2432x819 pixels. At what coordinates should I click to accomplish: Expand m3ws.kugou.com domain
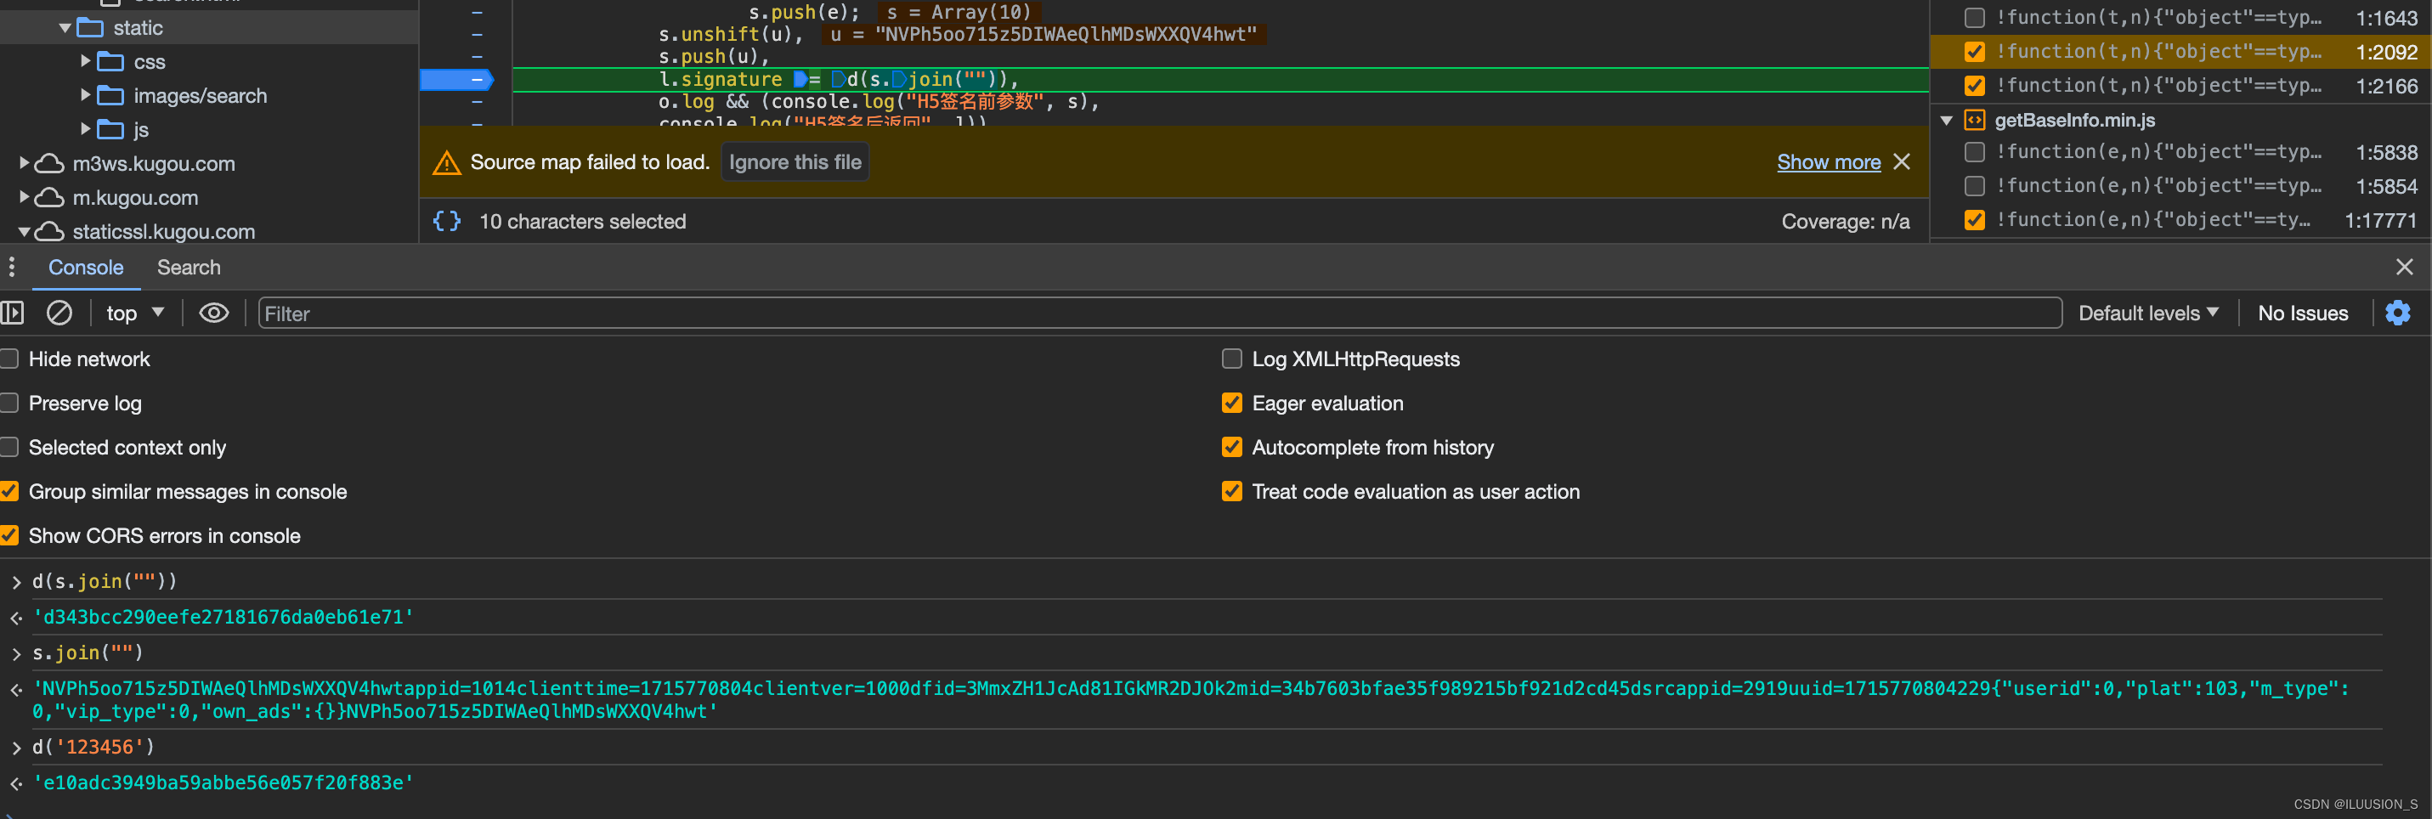(24, 163)
